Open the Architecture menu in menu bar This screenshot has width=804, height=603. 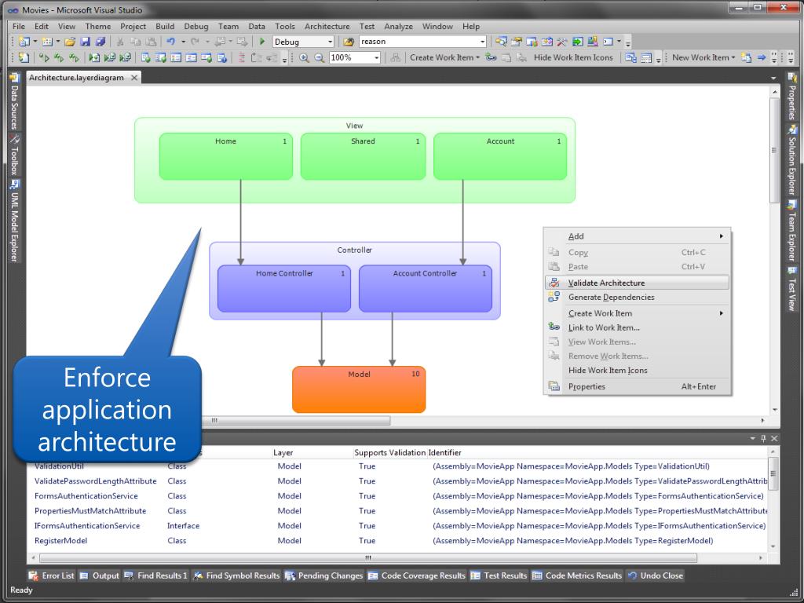(327, 26)
